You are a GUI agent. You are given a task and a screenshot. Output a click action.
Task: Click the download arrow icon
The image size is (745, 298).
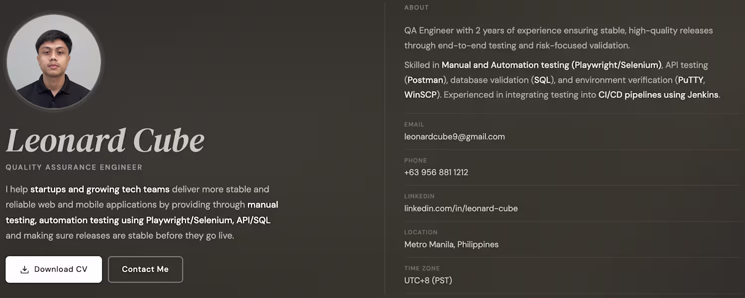click(x=24, y=270)
